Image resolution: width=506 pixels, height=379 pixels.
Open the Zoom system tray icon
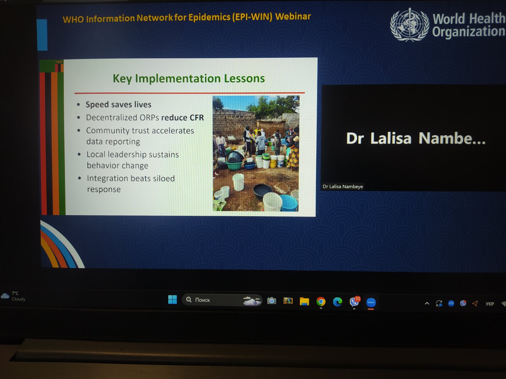pos(451,304)
